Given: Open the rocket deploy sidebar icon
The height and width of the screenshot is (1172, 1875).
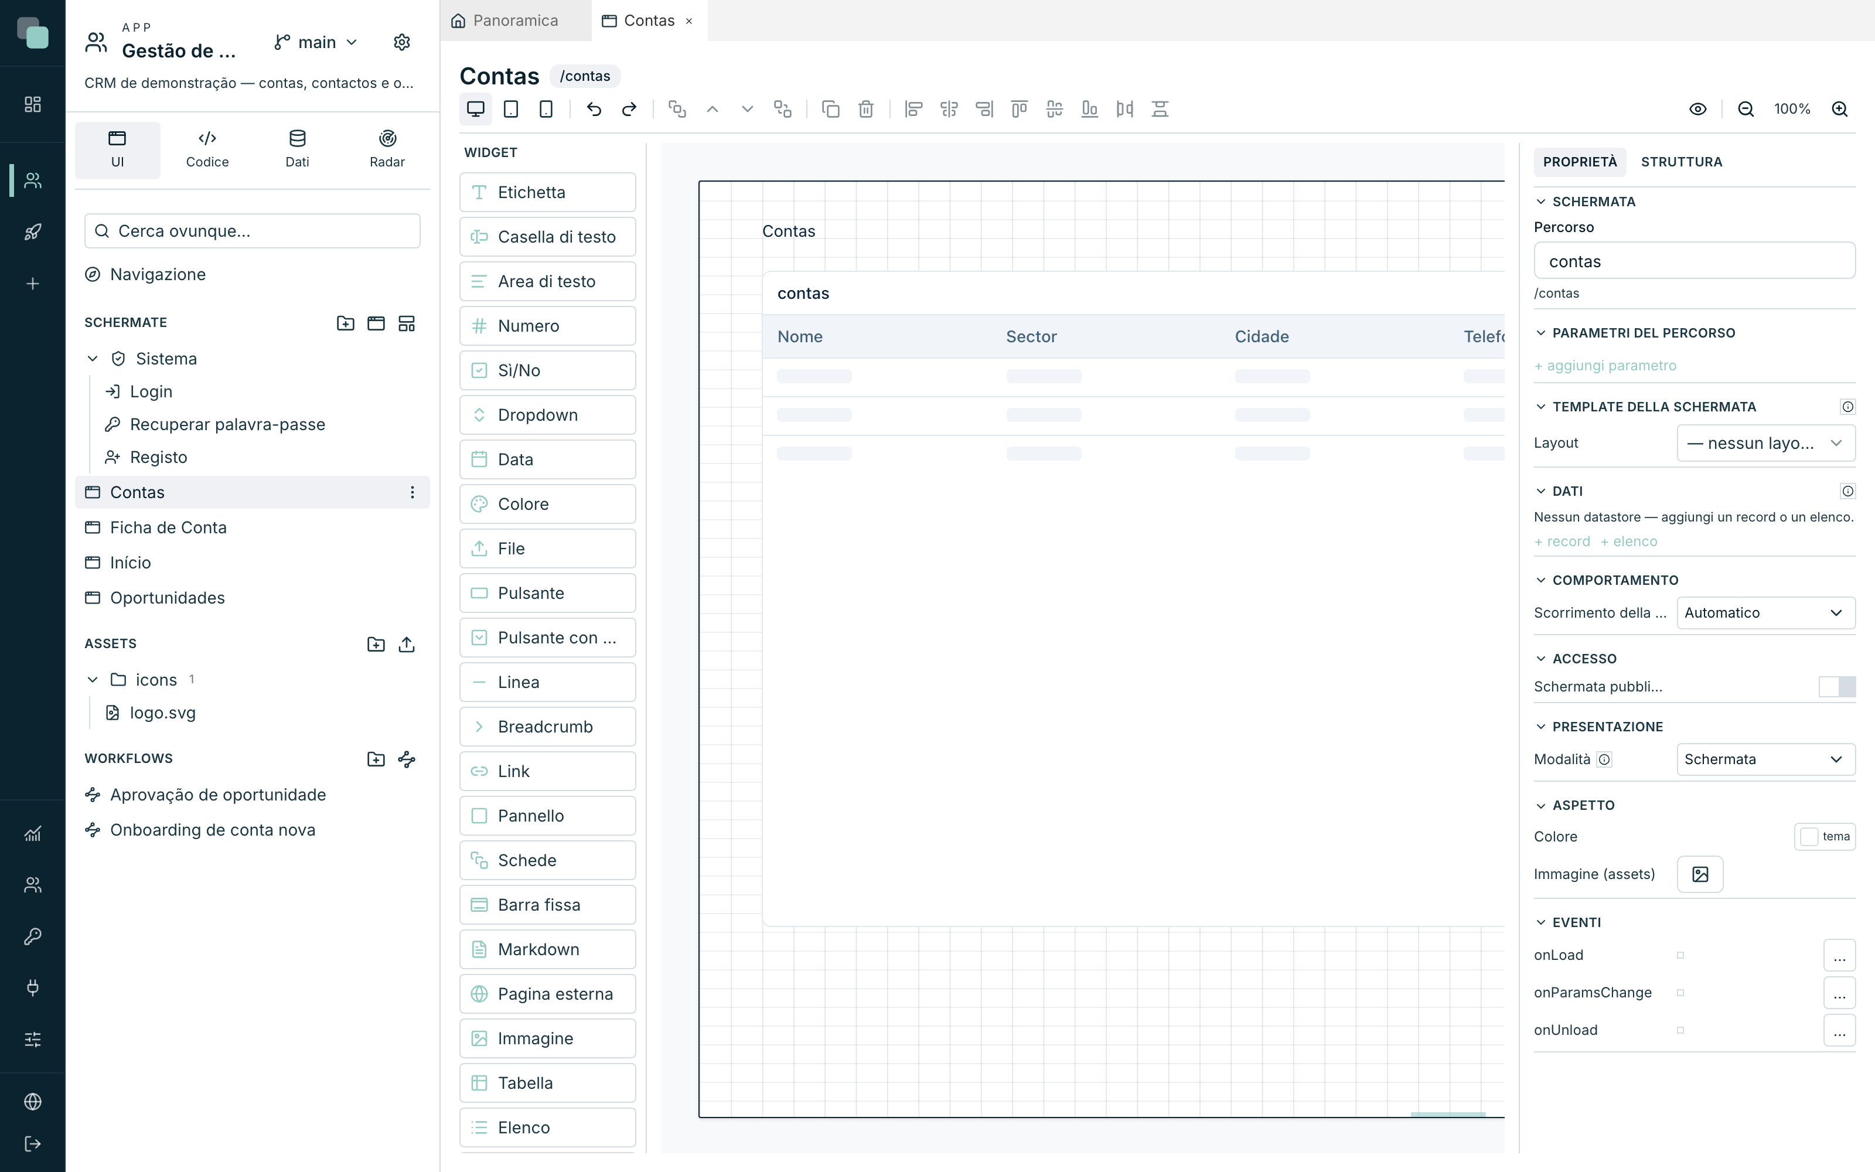Looking at the screenshot, I should [33, 232].
